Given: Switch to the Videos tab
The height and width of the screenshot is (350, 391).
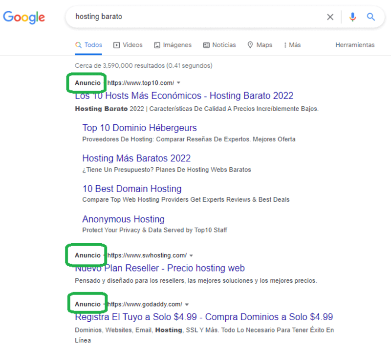Looking at the screenshot, I should [128, 45].
